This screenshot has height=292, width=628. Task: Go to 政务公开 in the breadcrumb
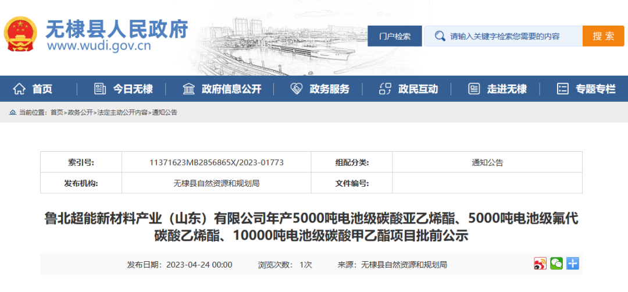pos(80,113)
